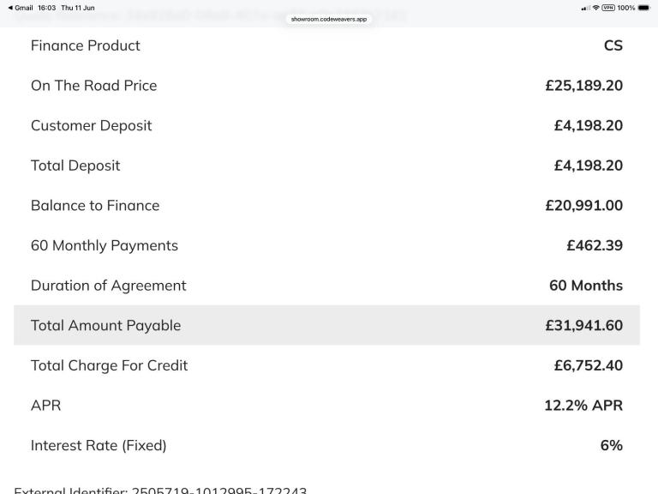This screenshot has height=494, width=658.
Task: Tap the Customer Deposit amount £4,198.20
Action: point(589,125)
